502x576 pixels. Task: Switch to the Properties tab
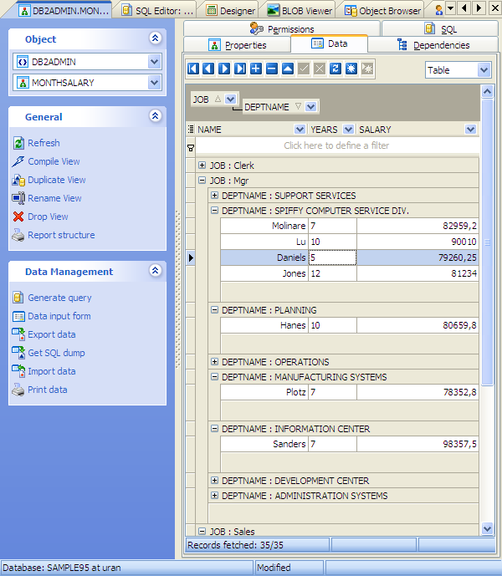238,45
